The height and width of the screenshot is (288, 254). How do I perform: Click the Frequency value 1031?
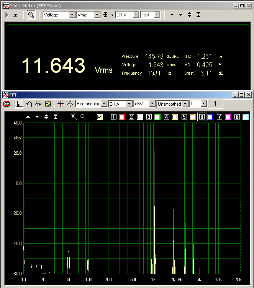(x=154, y=73)
